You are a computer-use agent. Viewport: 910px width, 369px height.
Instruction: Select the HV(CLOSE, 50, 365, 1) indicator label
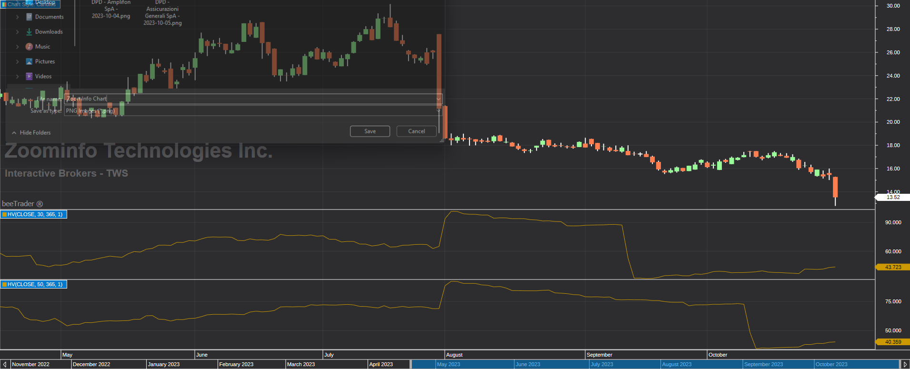(34, 284)
